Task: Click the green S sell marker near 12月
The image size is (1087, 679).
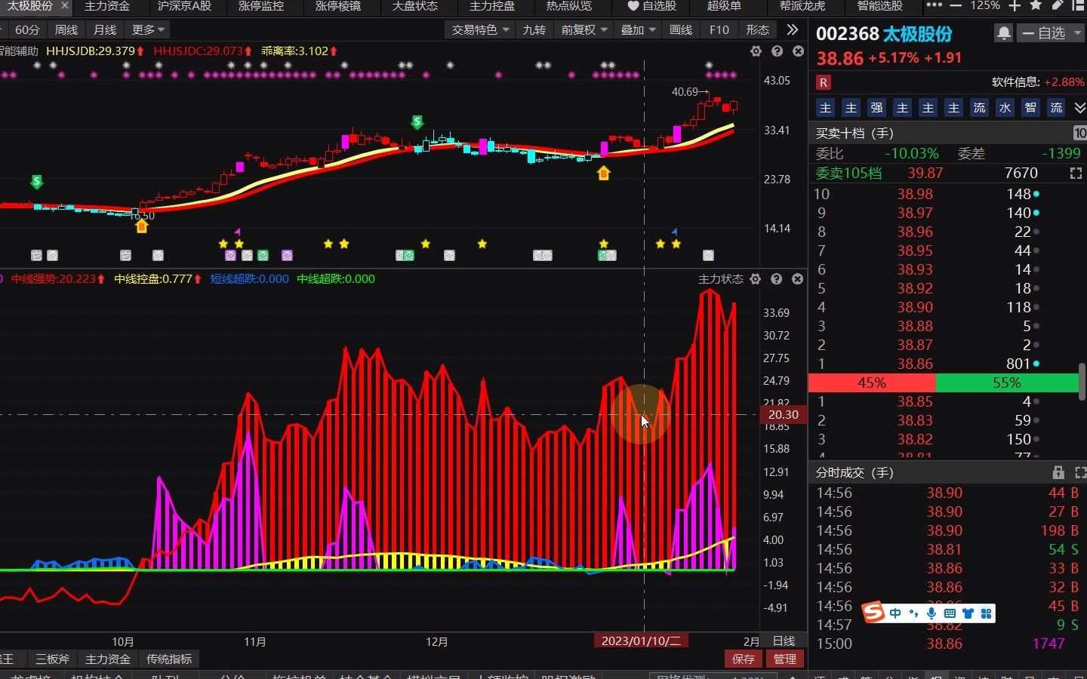Action: (417, 121)
